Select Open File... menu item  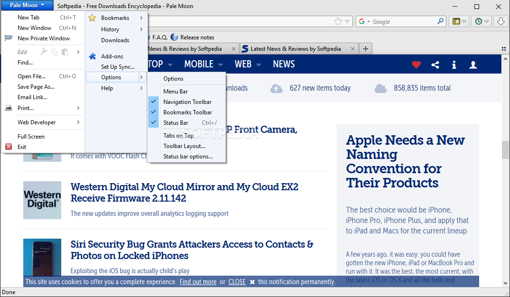[x=43, y=76]
